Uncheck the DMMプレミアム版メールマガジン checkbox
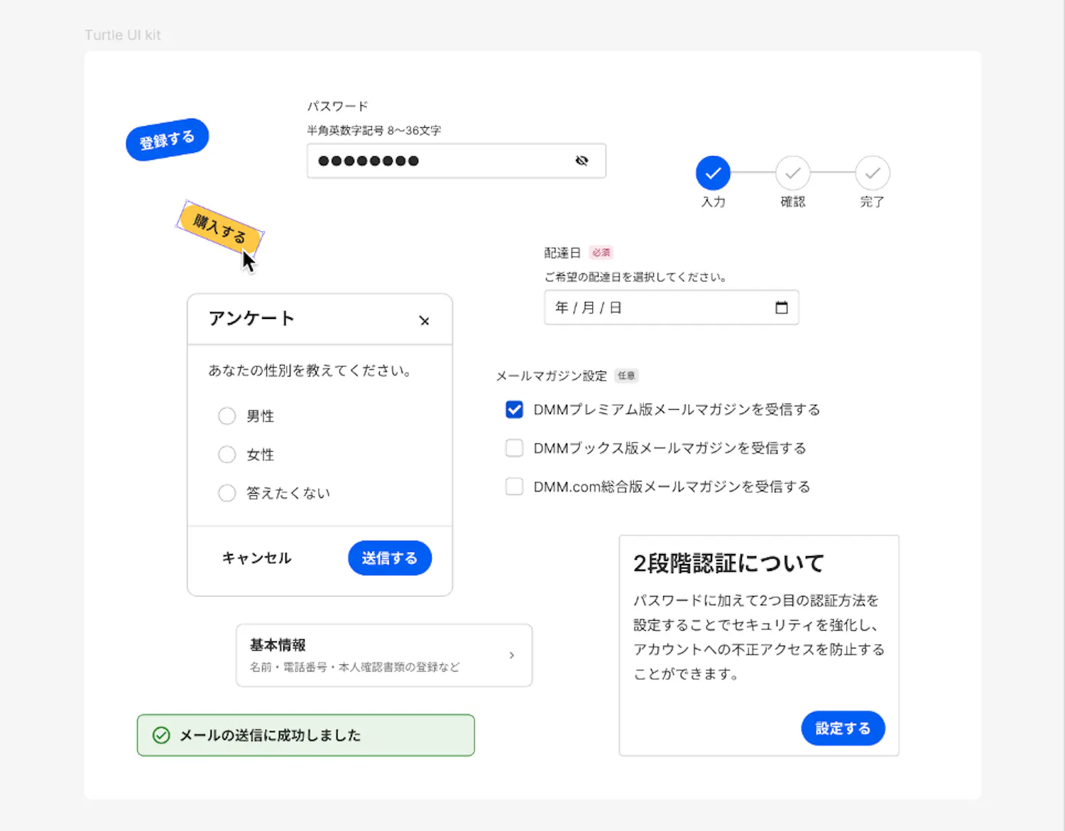 514,409
